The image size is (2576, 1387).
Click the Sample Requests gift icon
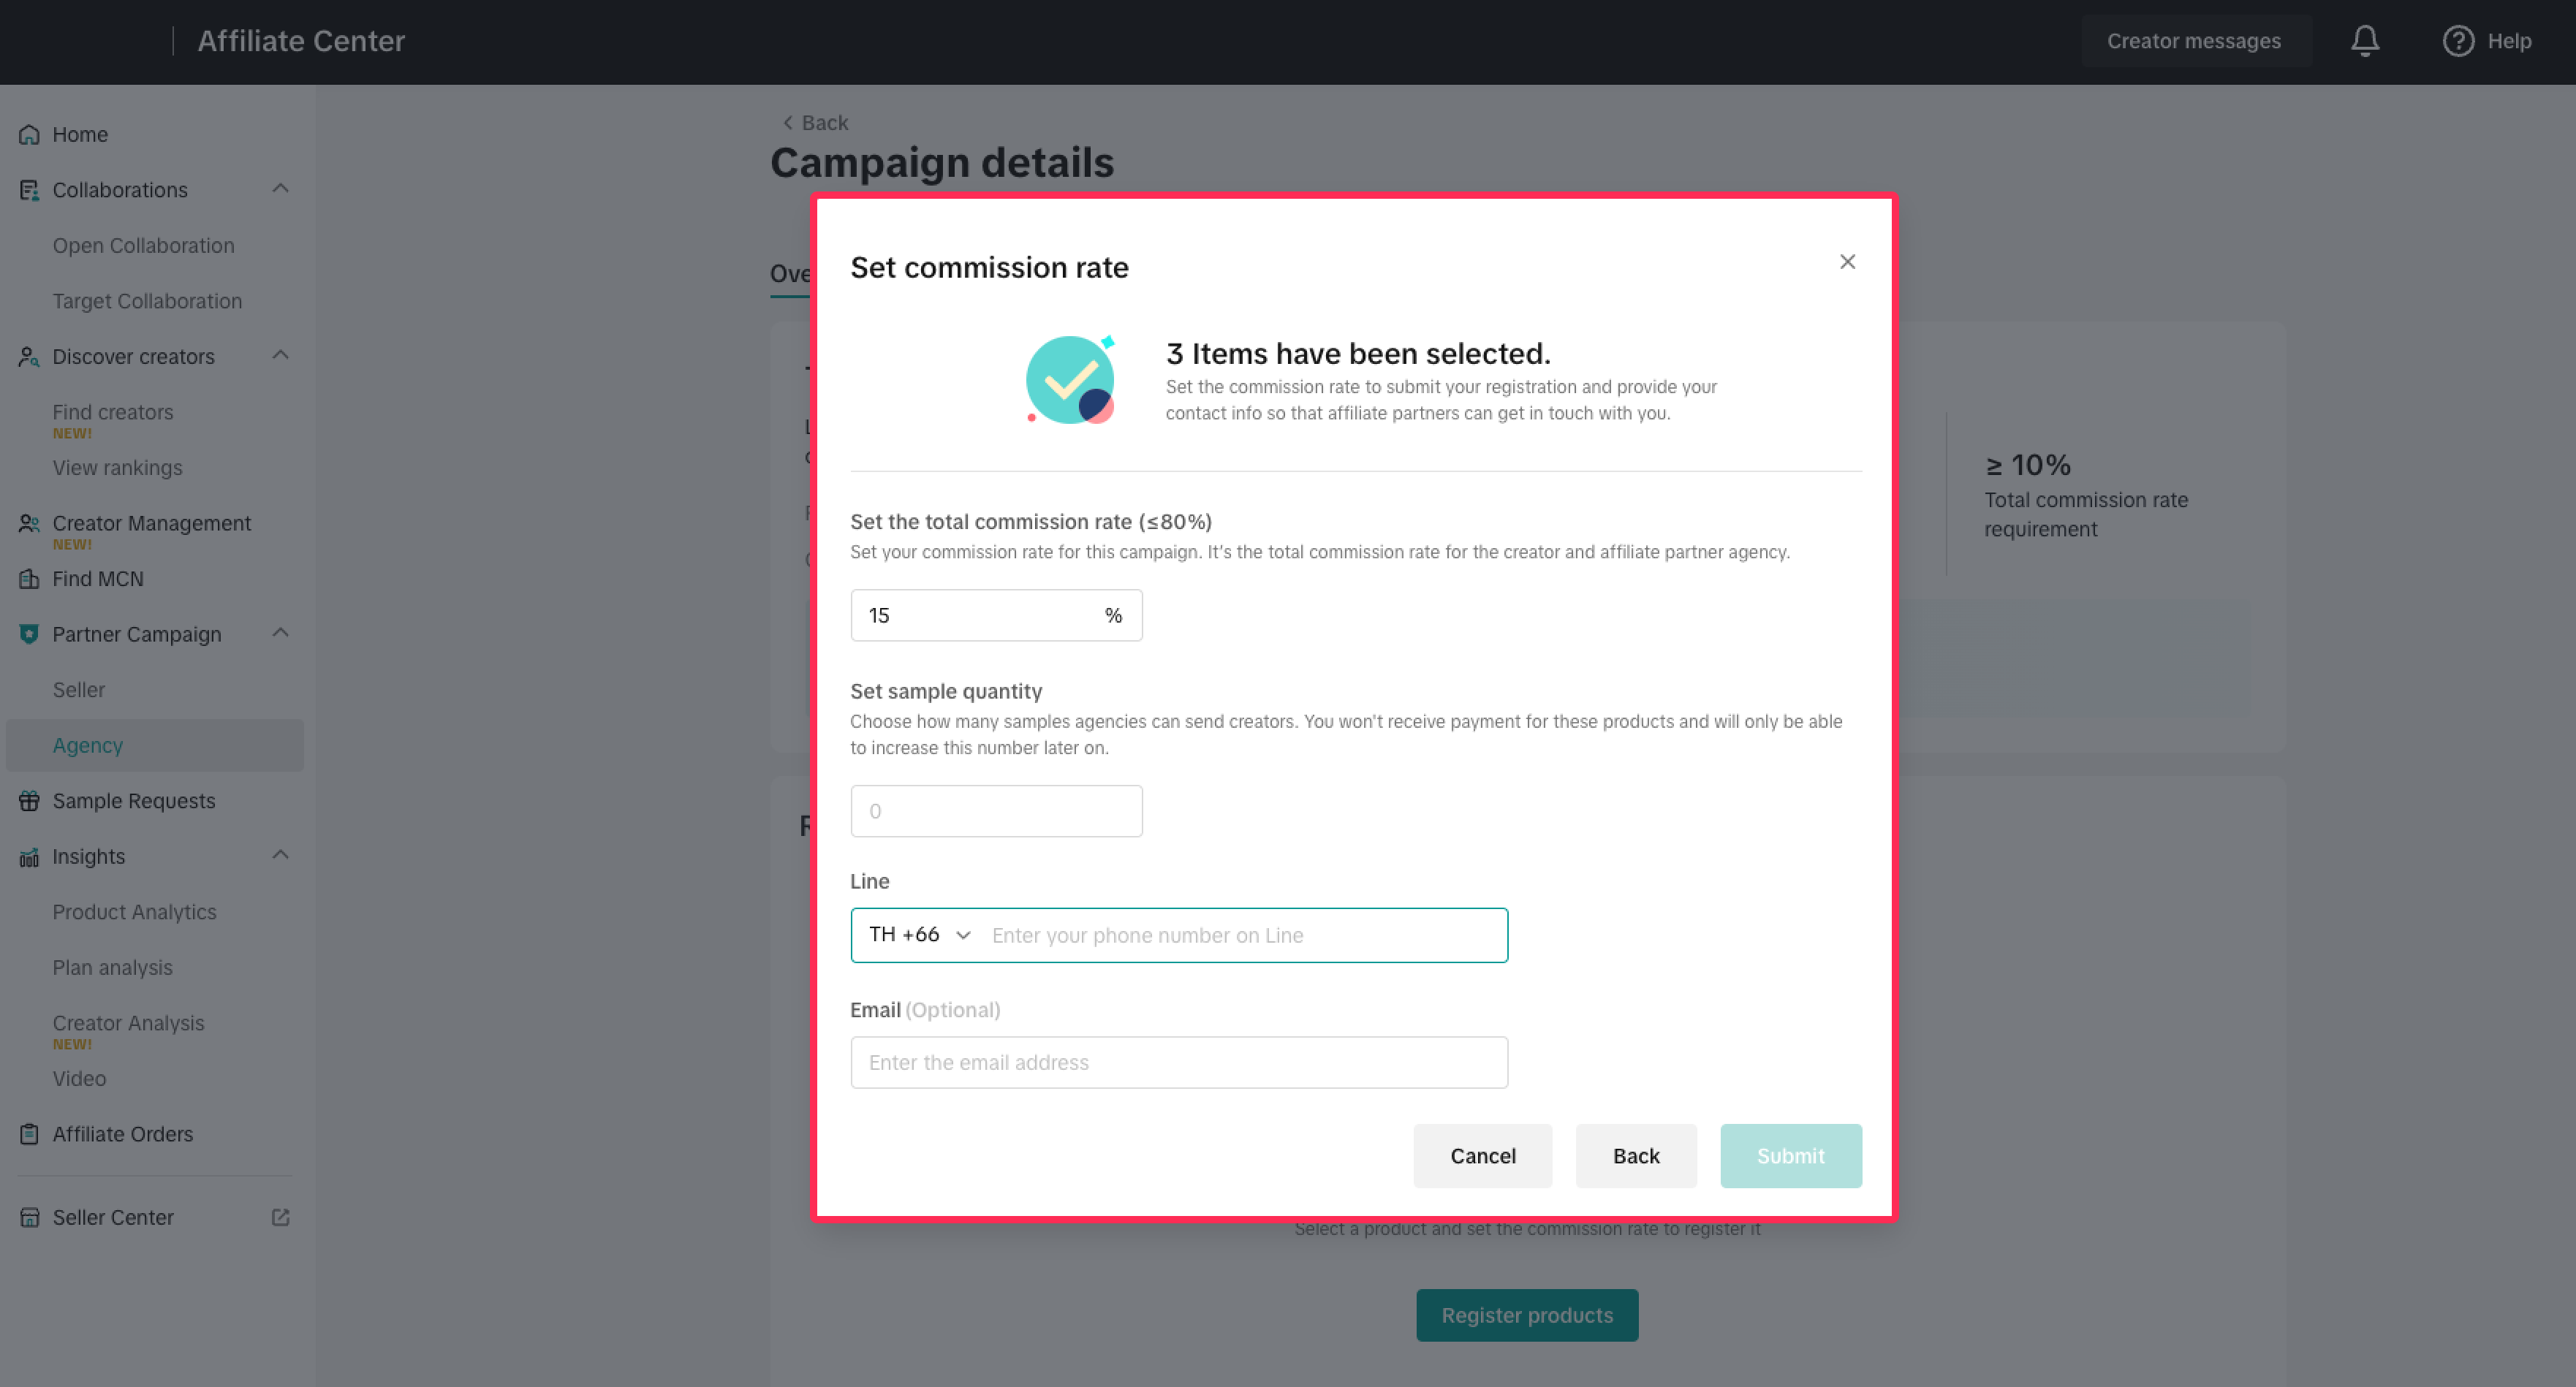click(29, 801)
